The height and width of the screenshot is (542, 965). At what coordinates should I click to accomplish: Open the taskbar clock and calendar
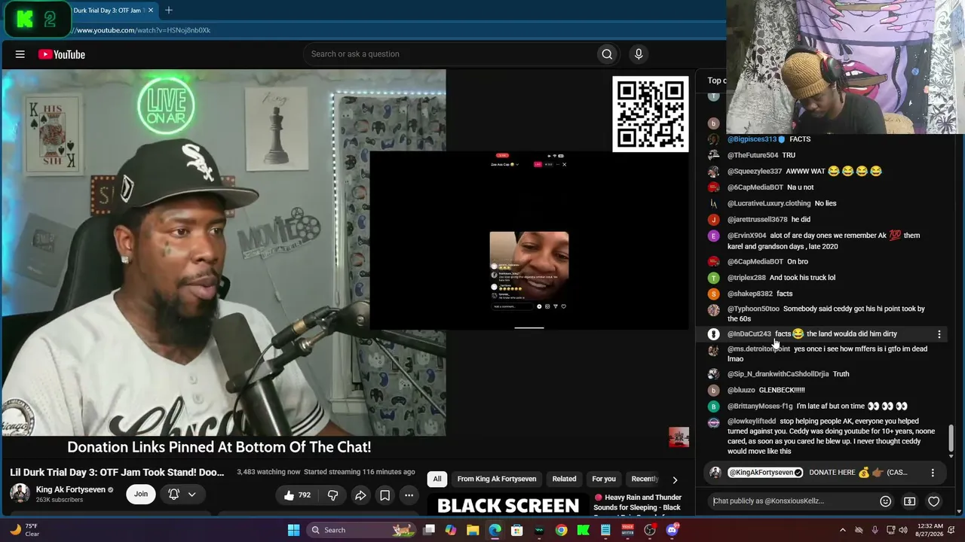coord(929,530)
